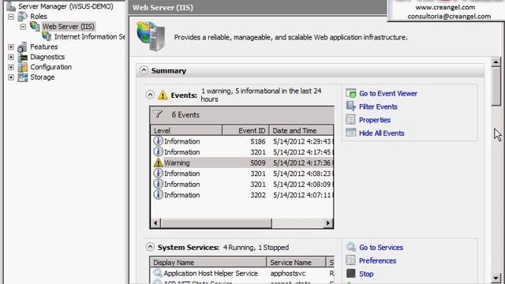Click the yellow warning icon beside Events
The height and width of the screenshot is (284, 505).
click(163, 95)
